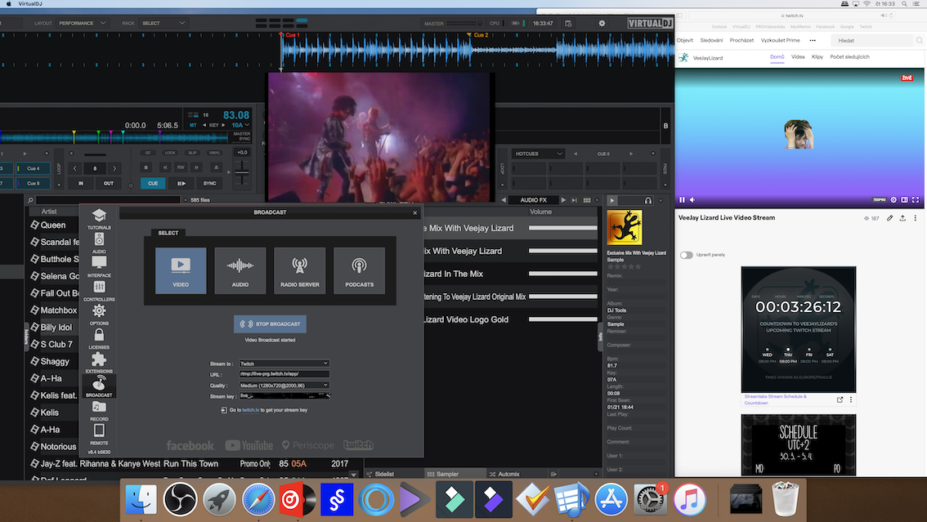Toggle the SYNC button on the deck
The width and height of the screenshot is (927, 522).
pyautogui.click(x=210, y=184)
